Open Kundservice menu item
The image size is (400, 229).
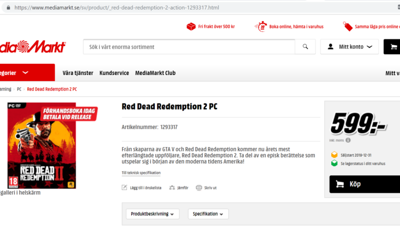point(114,73)
